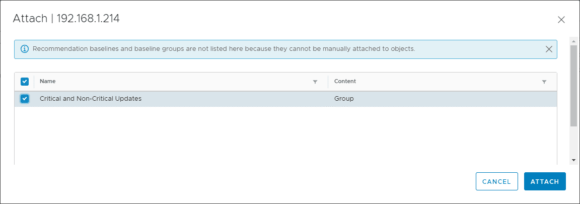The width and height of the screenshot is (580, 204).
Task: Click the column divider between Name and Content
Action: 328,82
